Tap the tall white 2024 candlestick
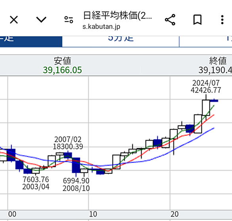Image resolution: width=232 pixels, height=221 pixels. [206, 108]
